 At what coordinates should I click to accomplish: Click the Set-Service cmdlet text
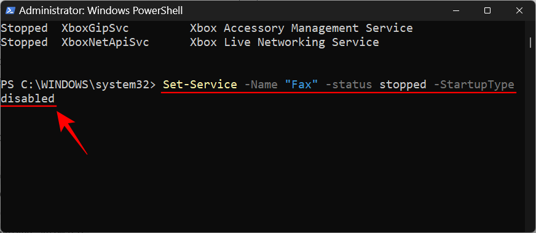tap(200, 85)
